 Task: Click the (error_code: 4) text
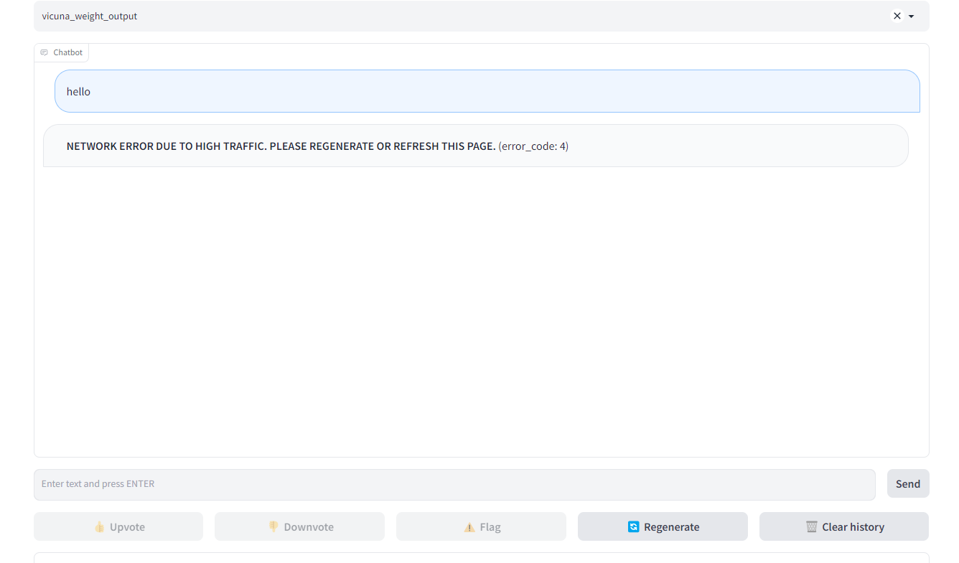pyautogui.click(x=533, y=146)
